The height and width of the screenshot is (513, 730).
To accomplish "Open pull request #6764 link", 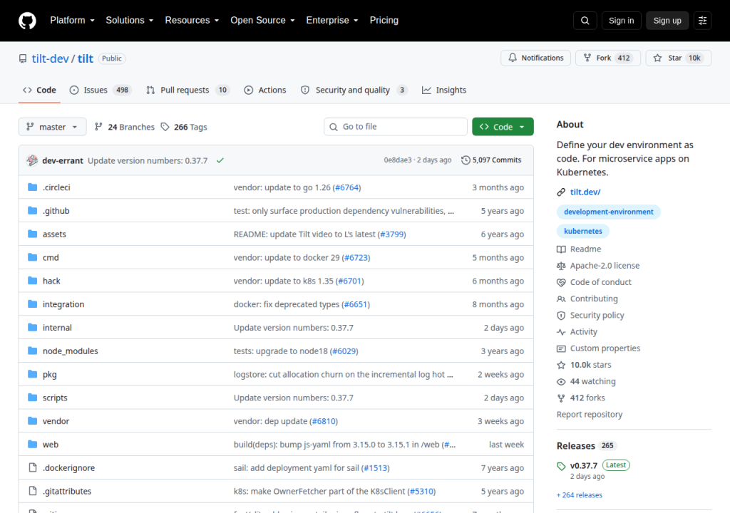I will [x=347, y=187].
